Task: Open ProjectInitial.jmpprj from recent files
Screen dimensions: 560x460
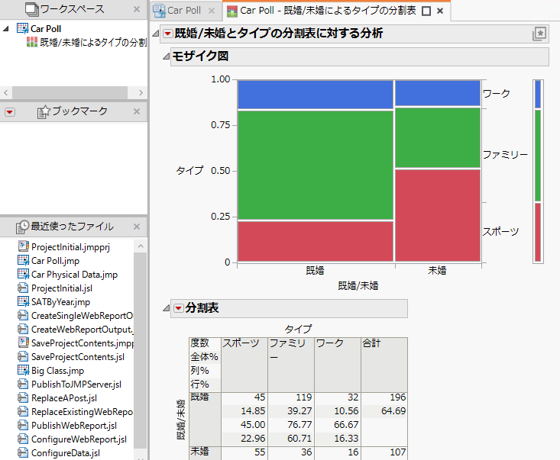Action: tap(64, 246)
